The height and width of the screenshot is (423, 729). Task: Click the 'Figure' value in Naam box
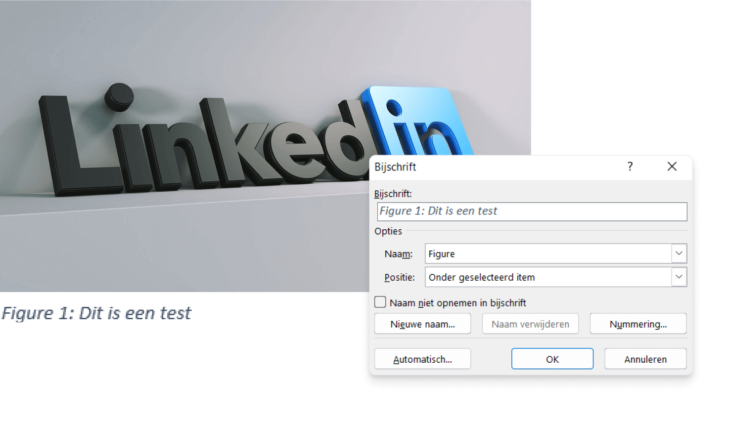pos(441,254)
